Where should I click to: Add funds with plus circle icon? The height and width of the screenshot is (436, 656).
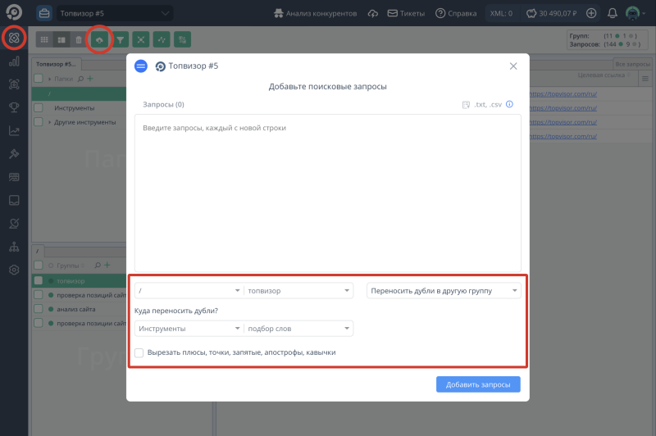(591, 13)
